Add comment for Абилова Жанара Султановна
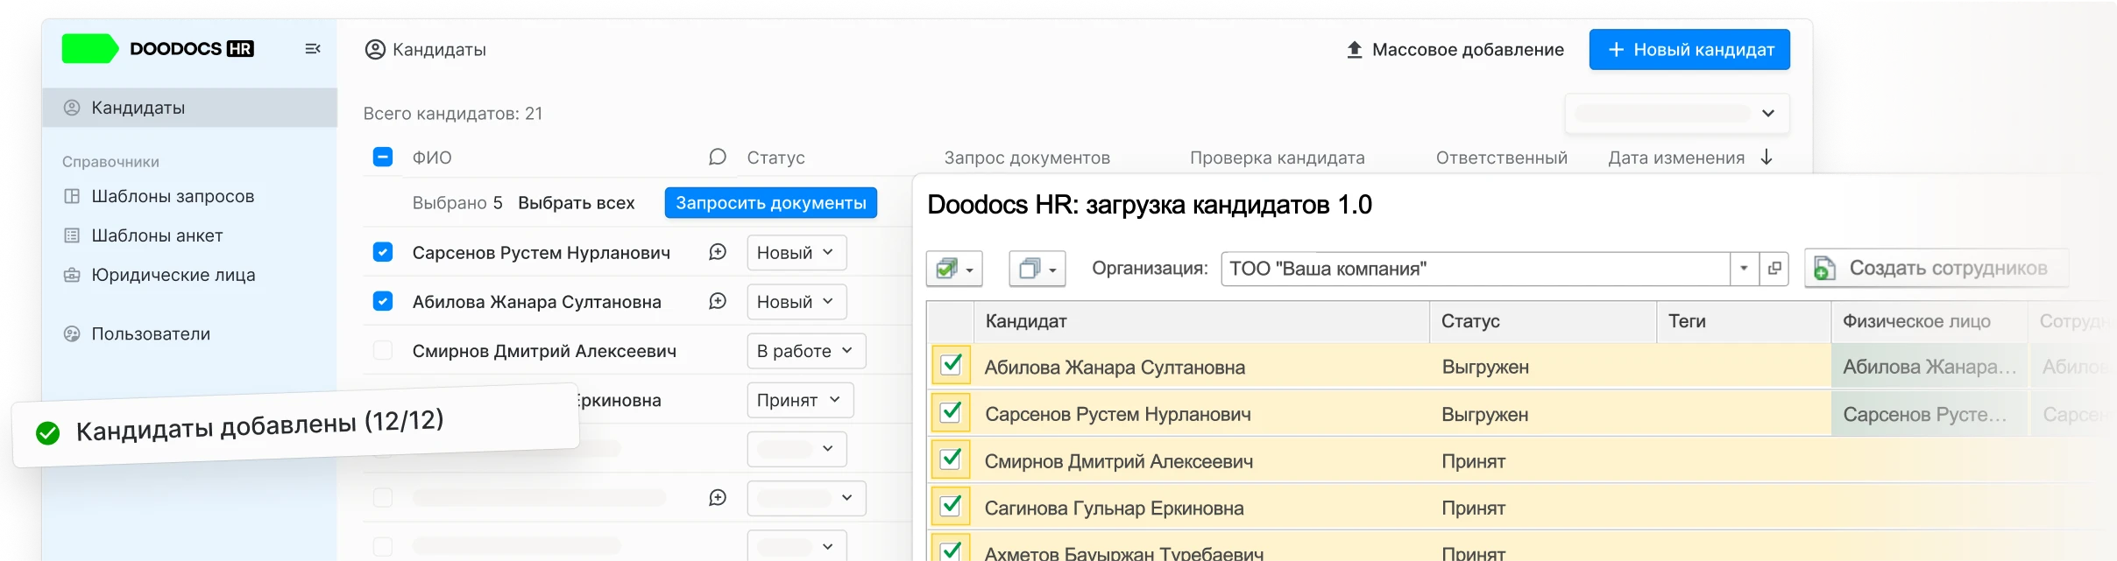2117x561 pixels. (x=718, y=301)
